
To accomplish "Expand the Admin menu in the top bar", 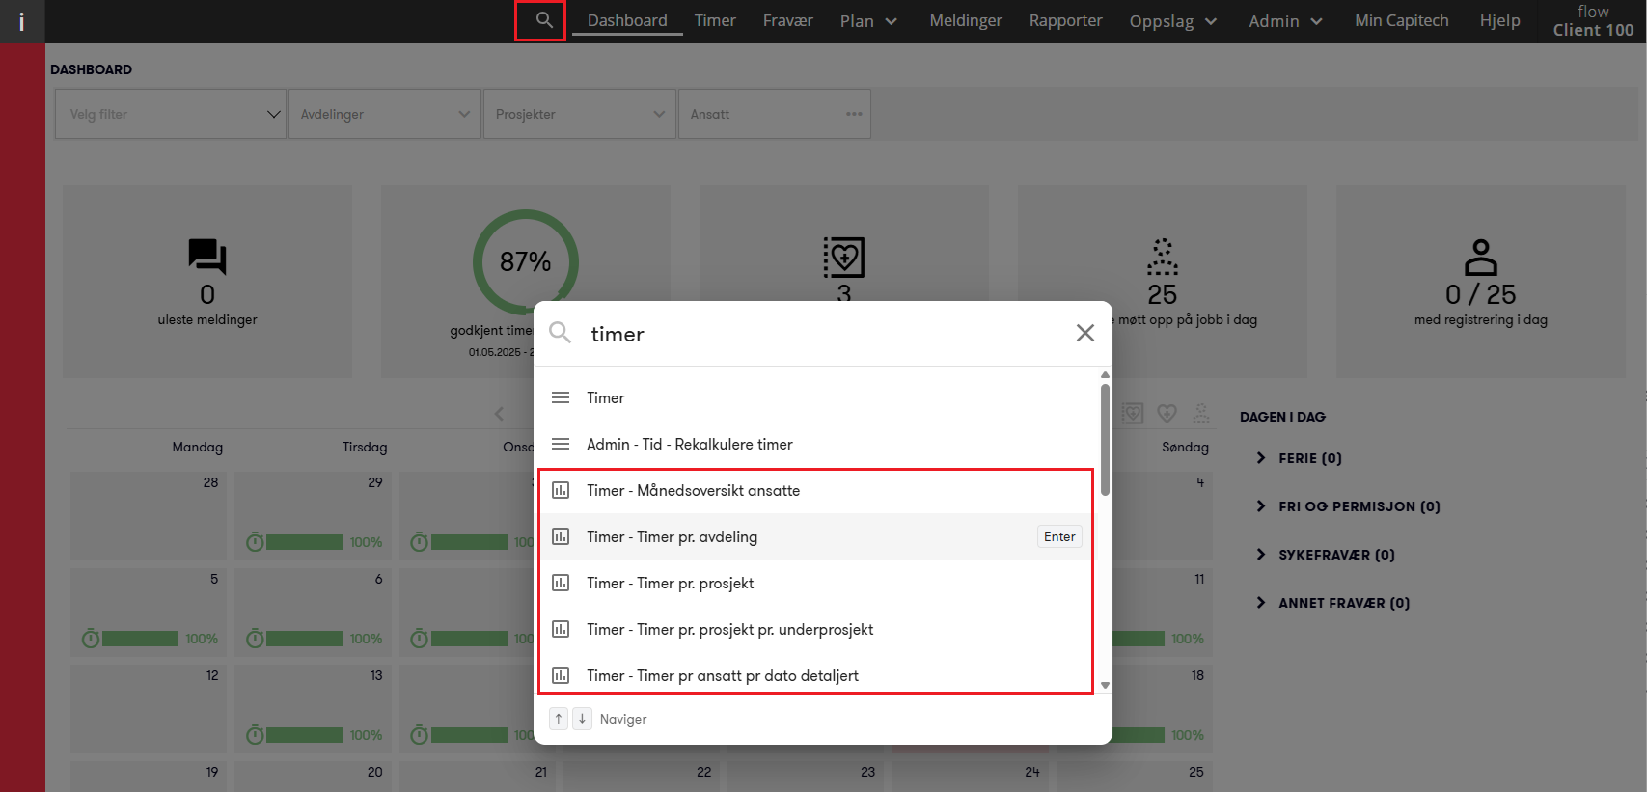I will coord(1285,21).
